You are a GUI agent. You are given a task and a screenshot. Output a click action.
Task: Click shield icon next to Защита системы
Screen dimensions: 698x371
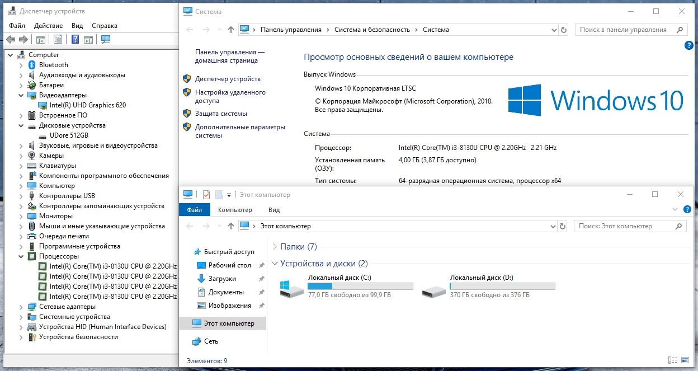(x=187, y=114)
